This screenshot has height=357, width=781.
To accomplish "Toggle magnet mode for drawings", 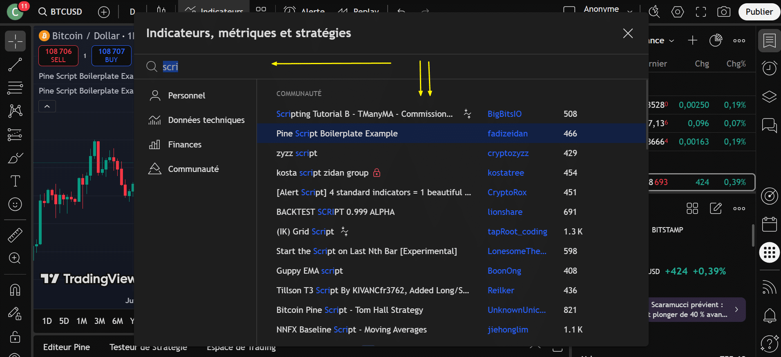I will 15,290.
